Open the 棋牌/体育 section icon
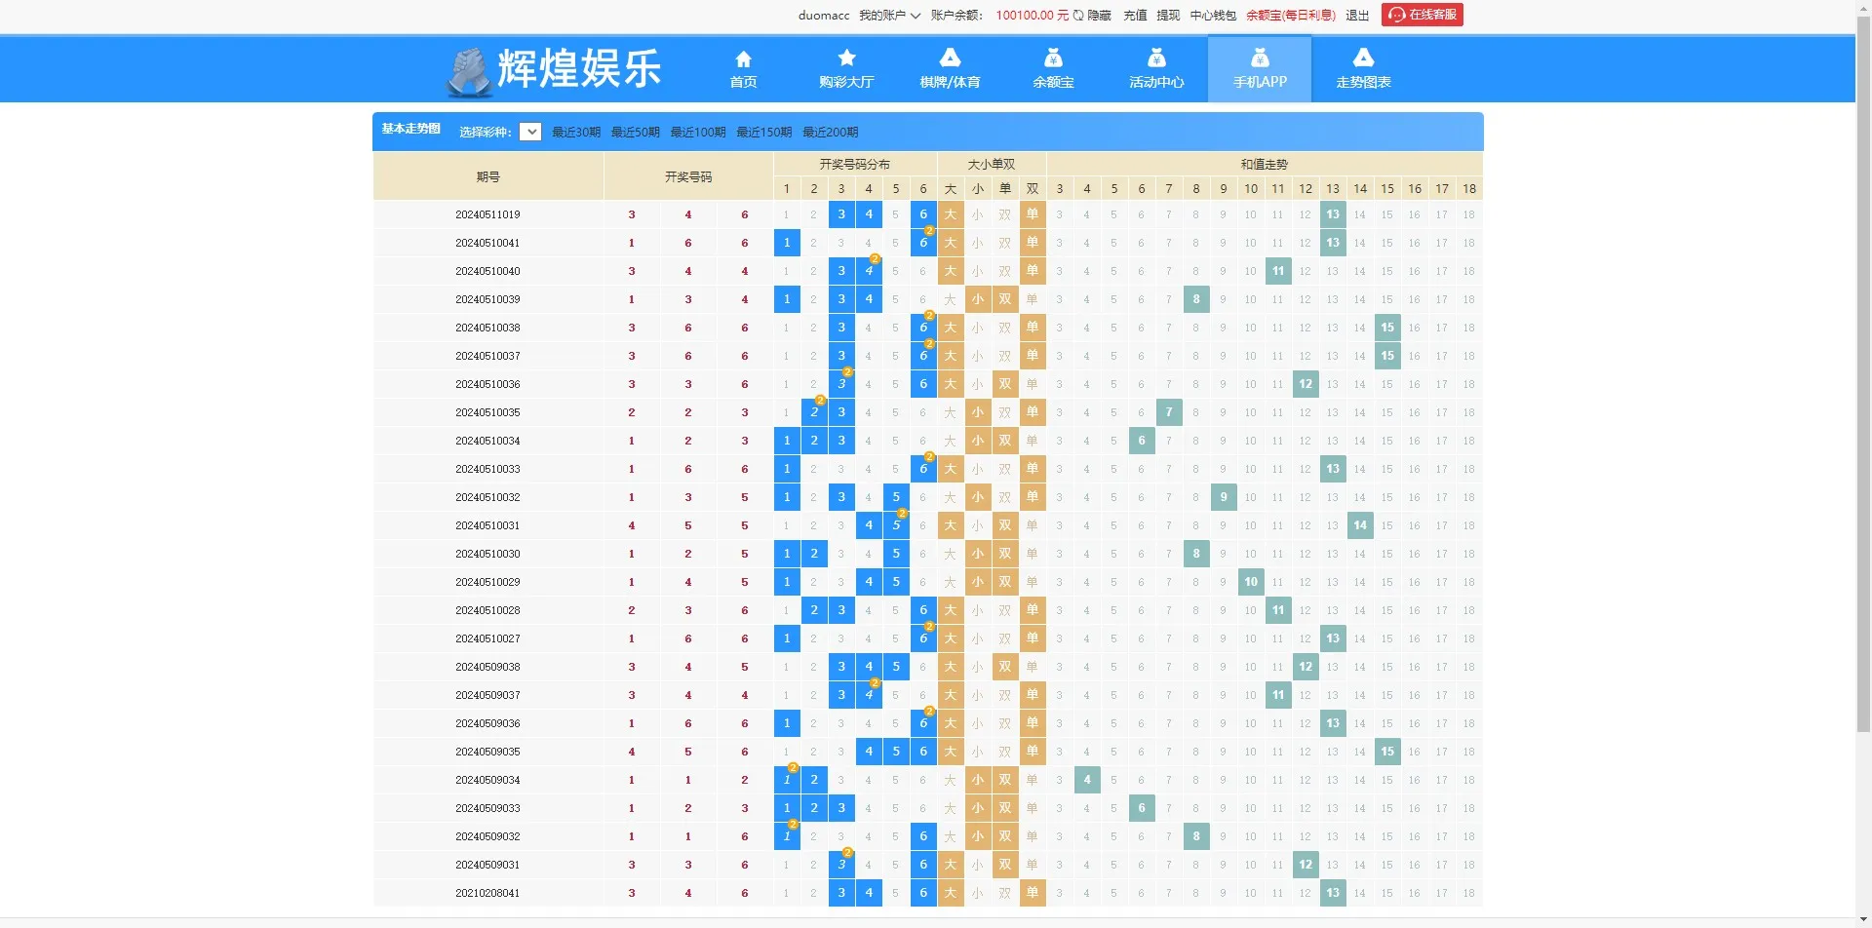Viewport: 1872px width, 928px height. [x=950, y=58]
